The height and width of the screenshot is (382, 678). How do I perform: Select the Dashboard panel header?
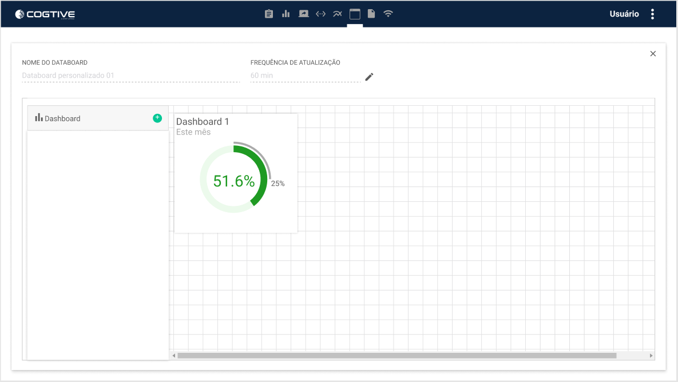[98, 118]
